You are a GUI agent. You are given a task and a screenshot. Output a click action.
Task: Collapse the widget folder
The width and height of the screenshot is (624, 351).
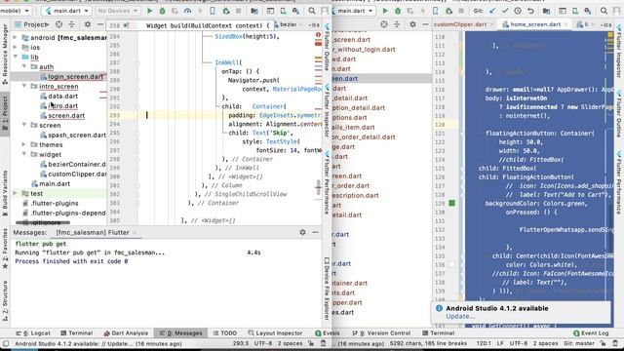[x=24, y=154]
